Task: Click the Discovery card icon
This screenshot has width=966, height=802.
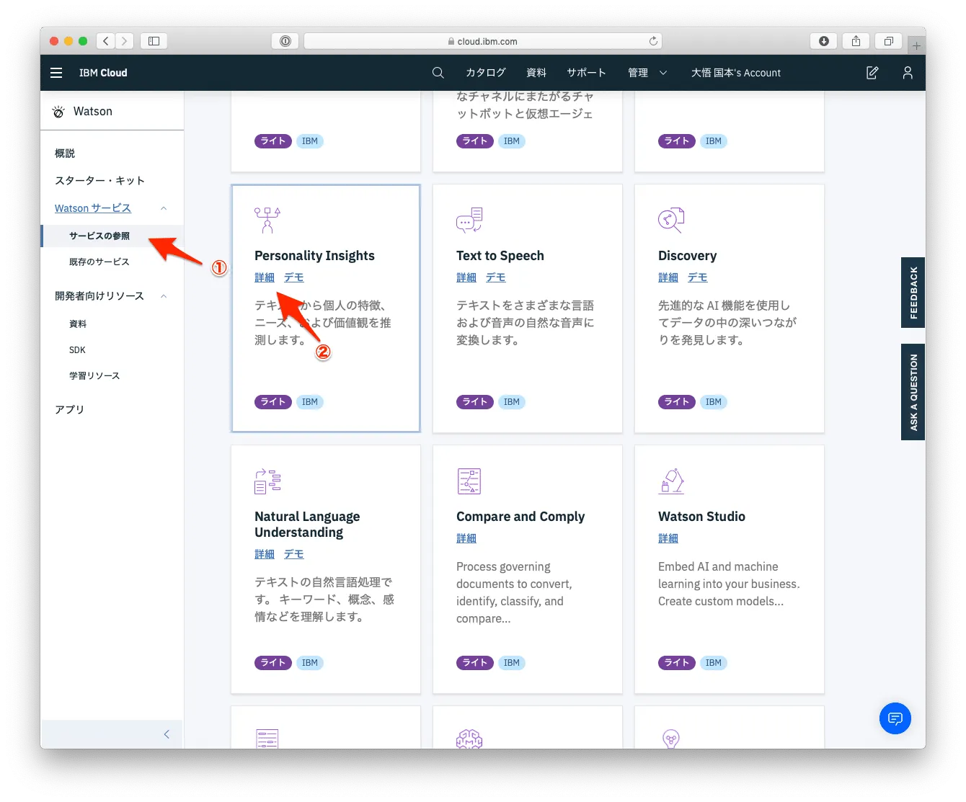Action: click(x=671, y=220)
